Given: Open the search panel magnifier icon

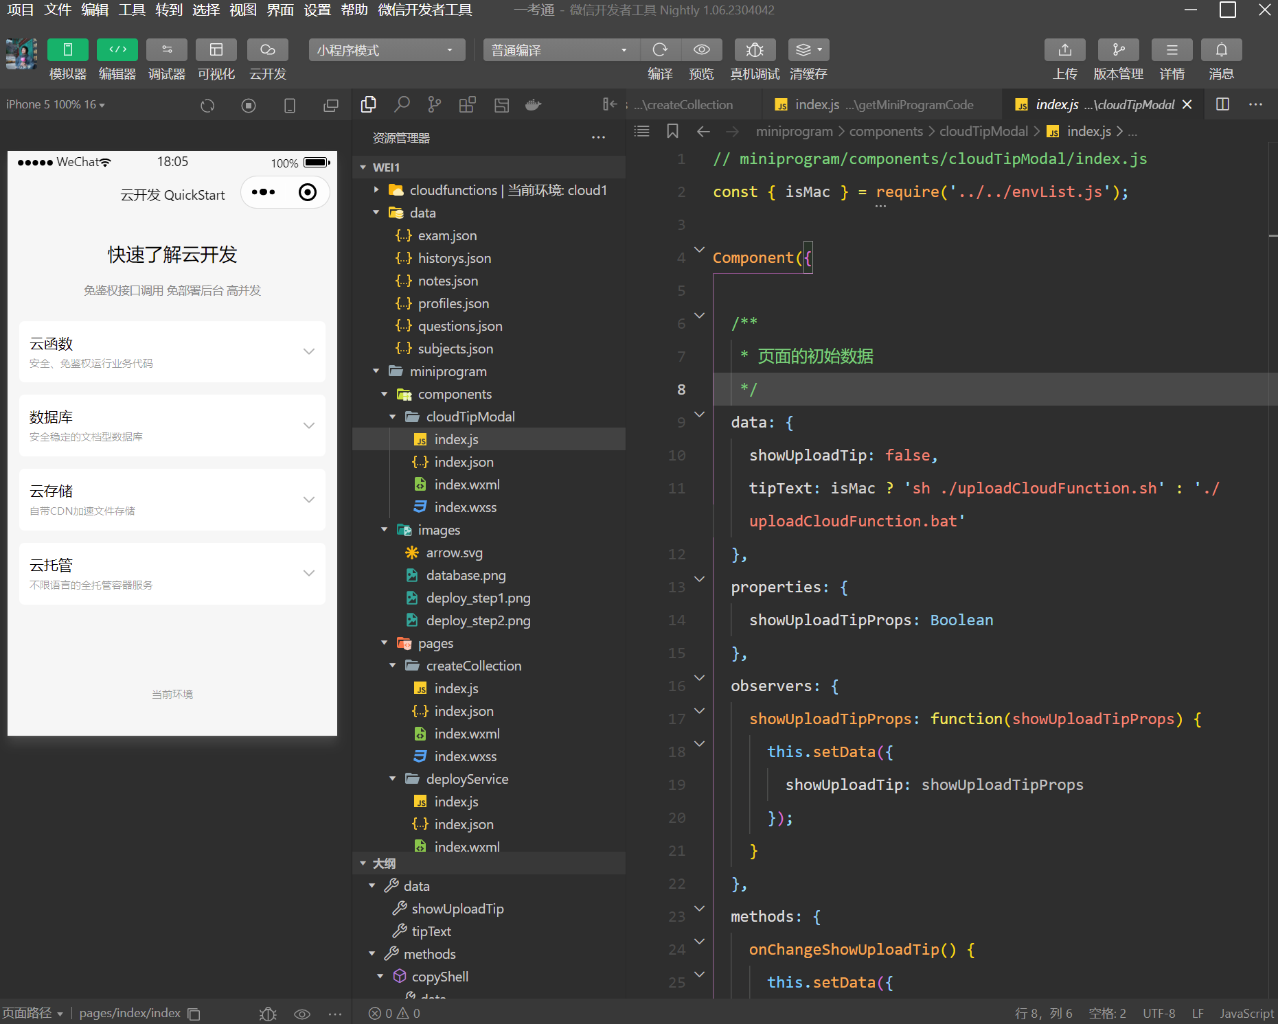Looking at the screenshot, I should [402, 104].
